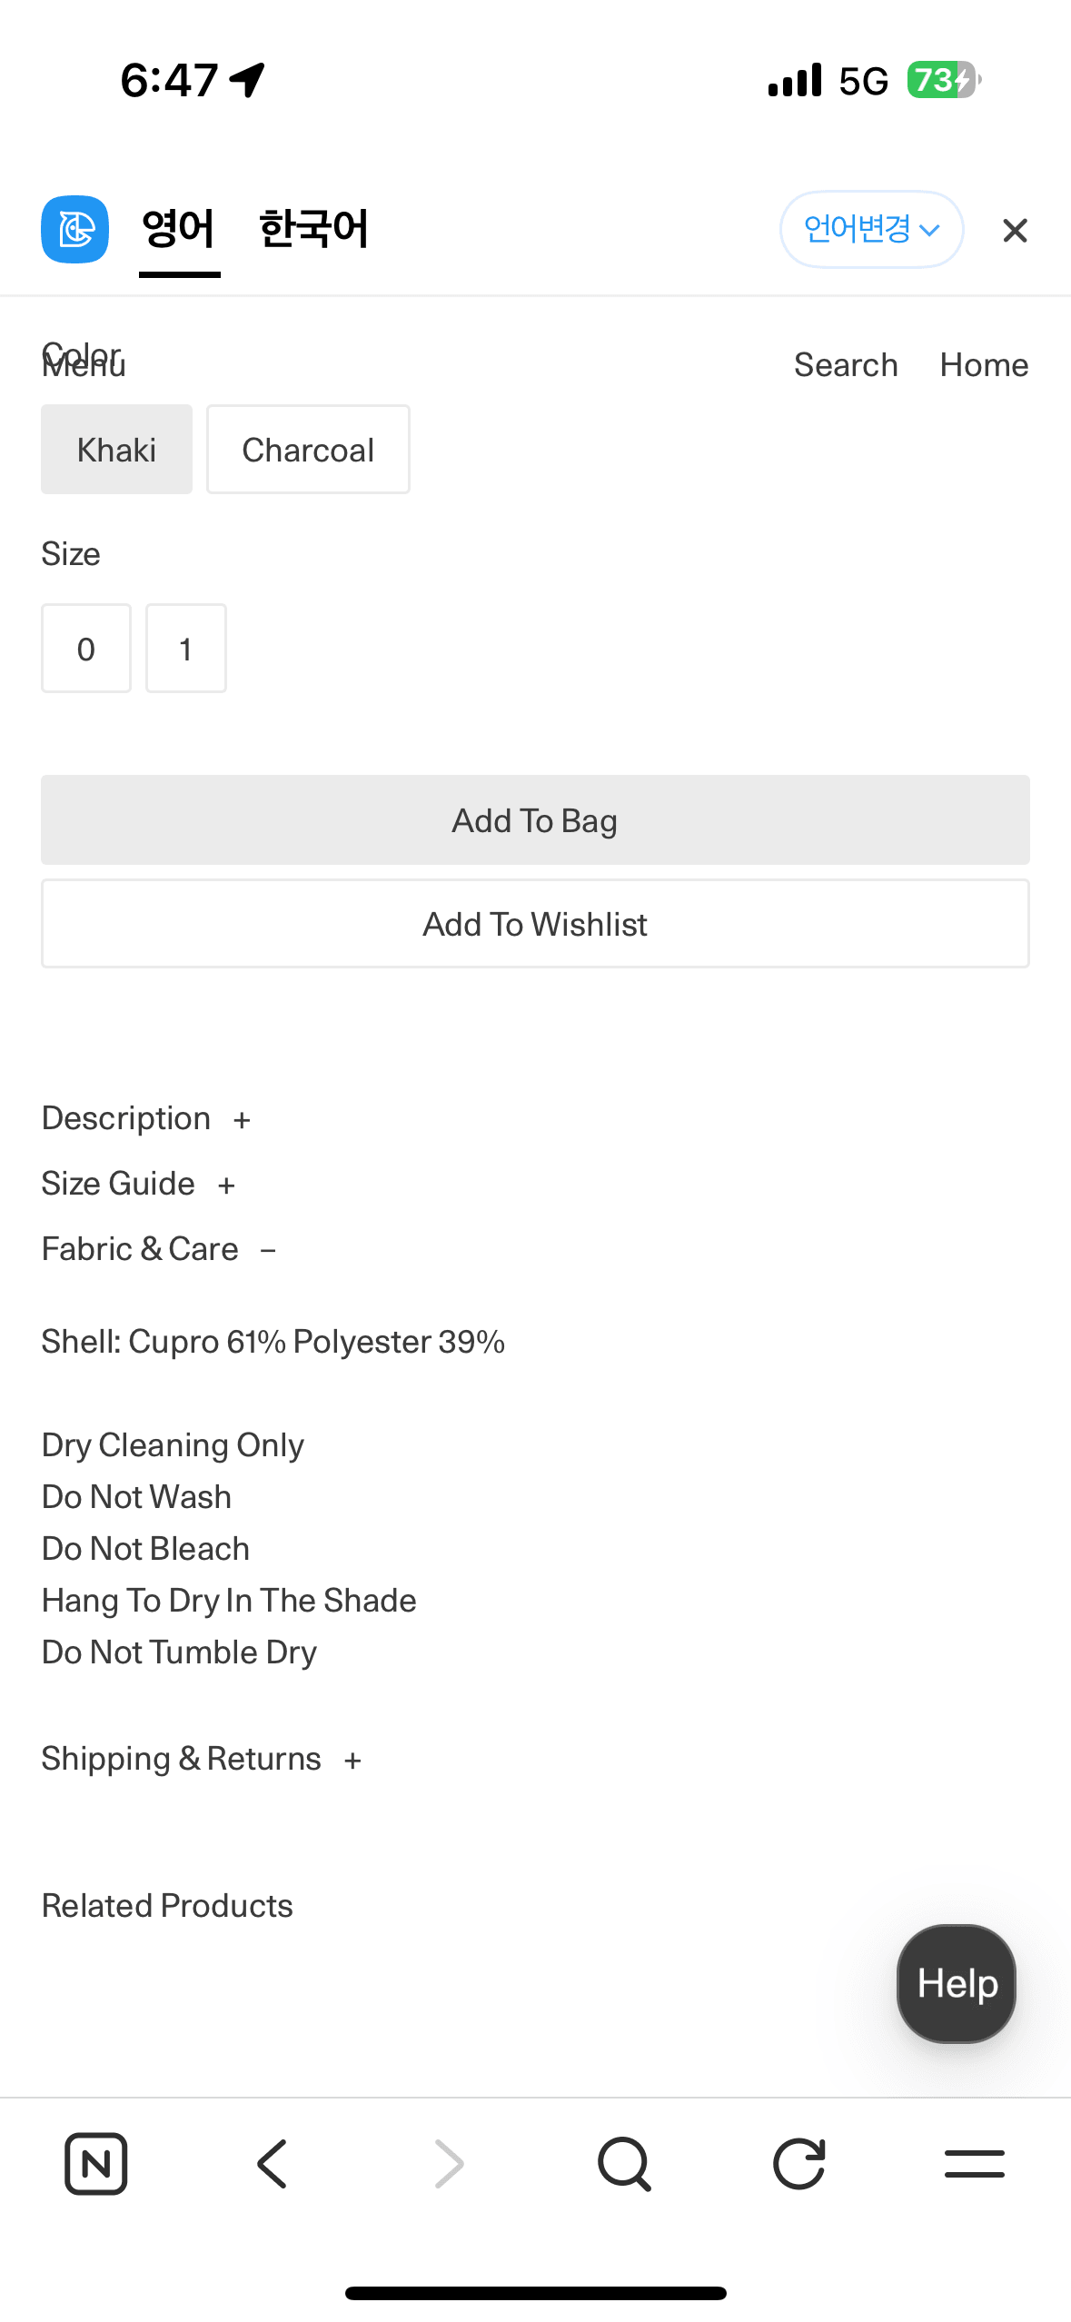Switch to the 한국어 tab
This screenshot has height=2322, width=1071.
[x=313, y=229]
